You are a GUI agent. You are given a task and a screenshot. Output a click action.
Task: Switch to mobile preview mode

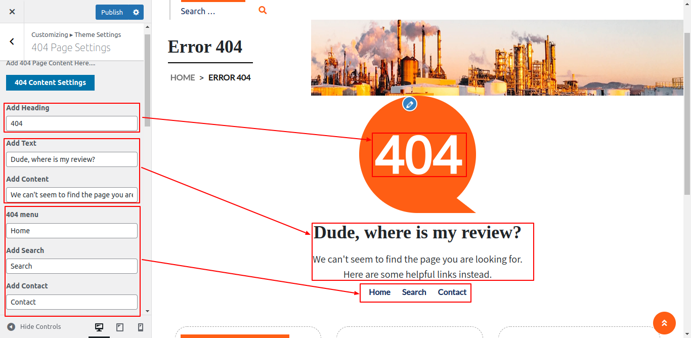[141, 327]
